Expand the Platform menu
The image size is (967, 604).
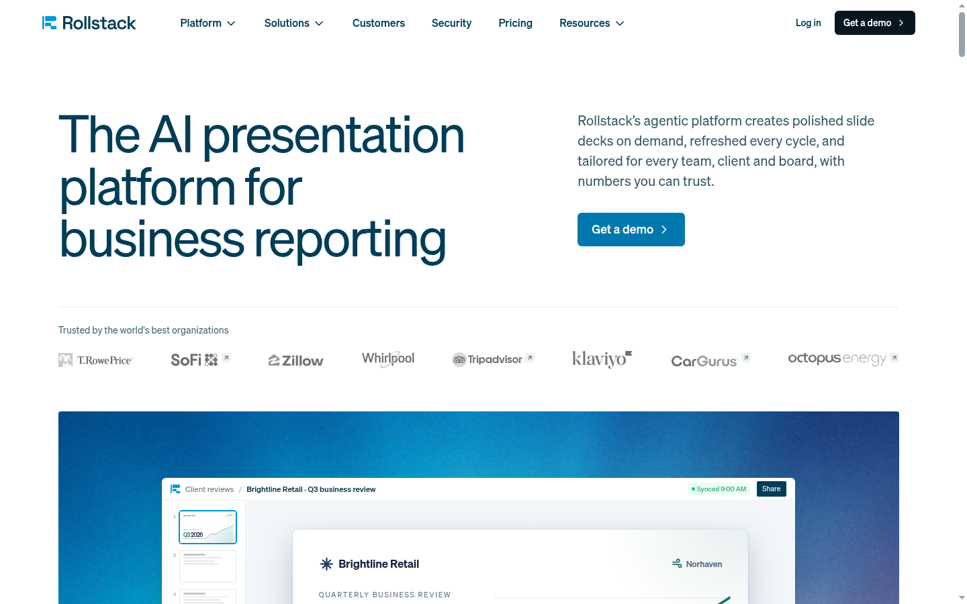click(x=208, y=23)
